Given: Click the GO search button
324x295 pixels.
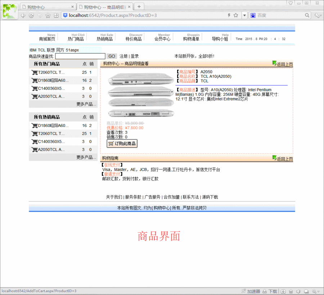Looking at the screenshot, I should coord(112,56).
